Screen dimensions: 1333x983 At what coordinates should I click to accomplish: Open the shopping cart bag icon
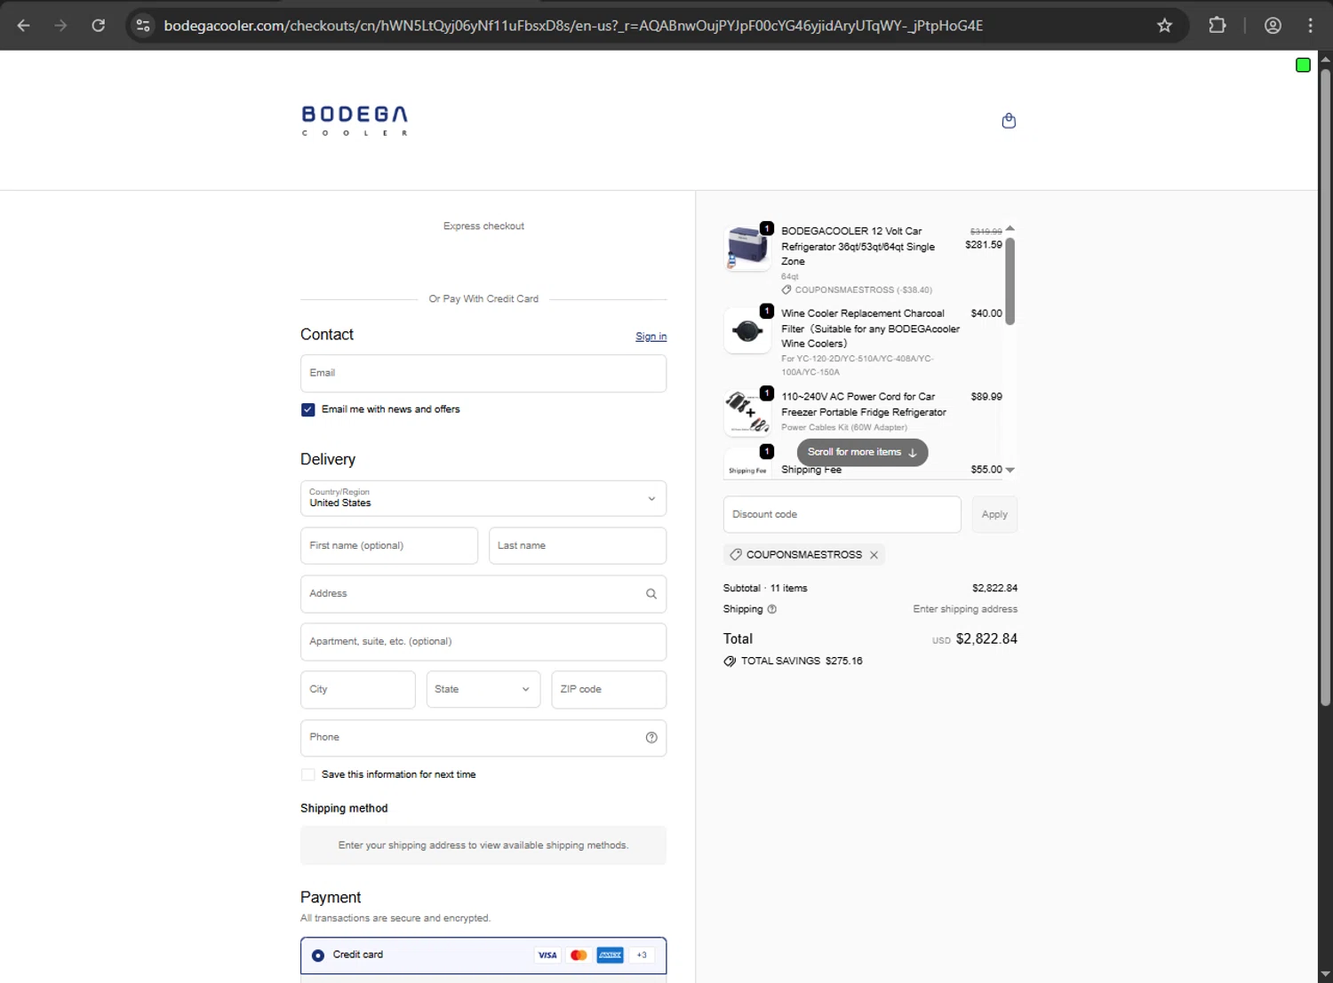click(1009, 121)
